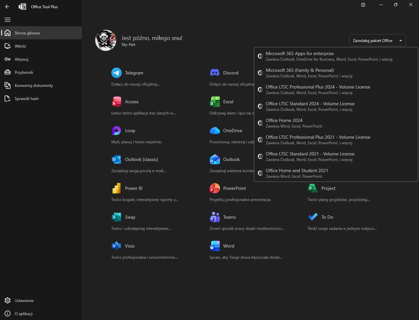Image resolution: width=419 pixels, height=320 pixels.
Task: Collapse the Zainstaluj pakiet Office dropdown
Action: (377, 40)
